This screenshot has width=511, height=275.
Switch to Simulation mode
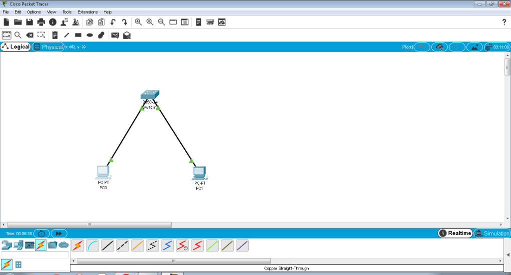click(x=492, y=233)
